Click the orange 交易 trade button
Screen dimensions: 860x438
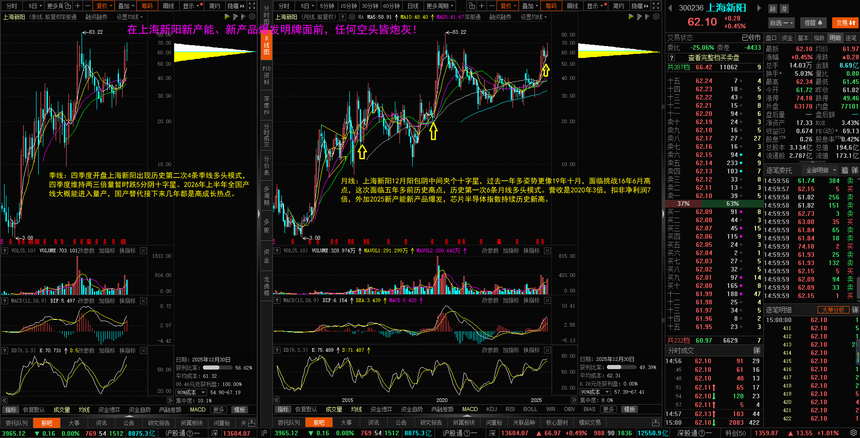click(x=845, y=23)
